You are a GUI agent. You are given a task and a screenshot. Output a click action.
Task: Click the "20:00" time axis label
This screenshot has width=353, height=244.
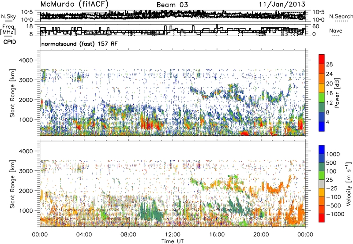point(261,235)
